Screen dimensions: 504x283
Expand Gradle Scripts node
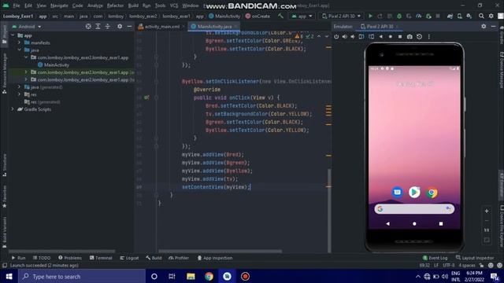pos(13,109)
